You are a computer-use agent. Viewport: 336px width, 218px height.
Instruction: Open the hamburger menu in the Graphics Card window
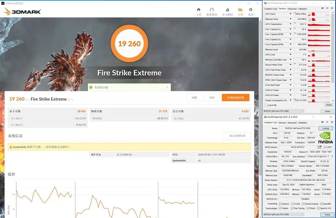coord(331,122)
